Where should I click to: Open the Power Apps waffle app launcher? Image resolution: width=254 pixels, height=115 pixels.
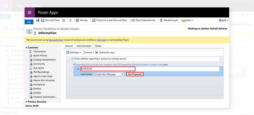point(29,12)
